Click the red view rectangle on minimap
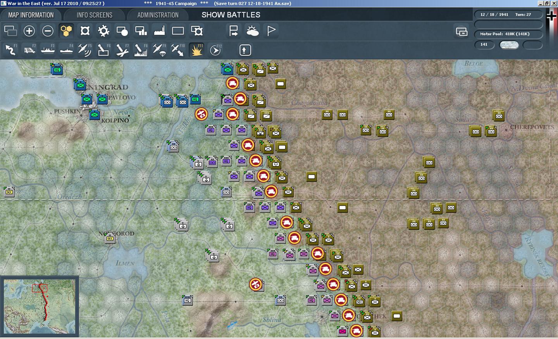 [40, 288]
